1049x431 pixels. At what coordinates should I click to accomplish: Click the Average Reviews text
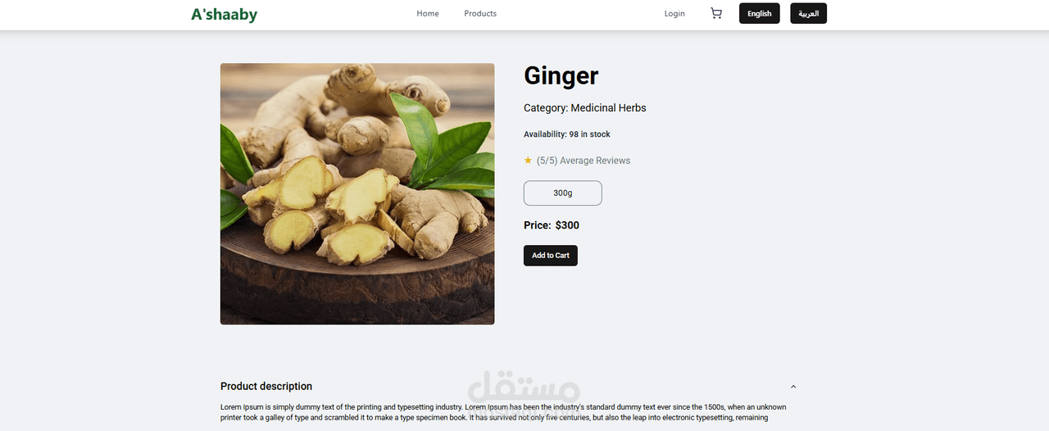click(595, 161)
